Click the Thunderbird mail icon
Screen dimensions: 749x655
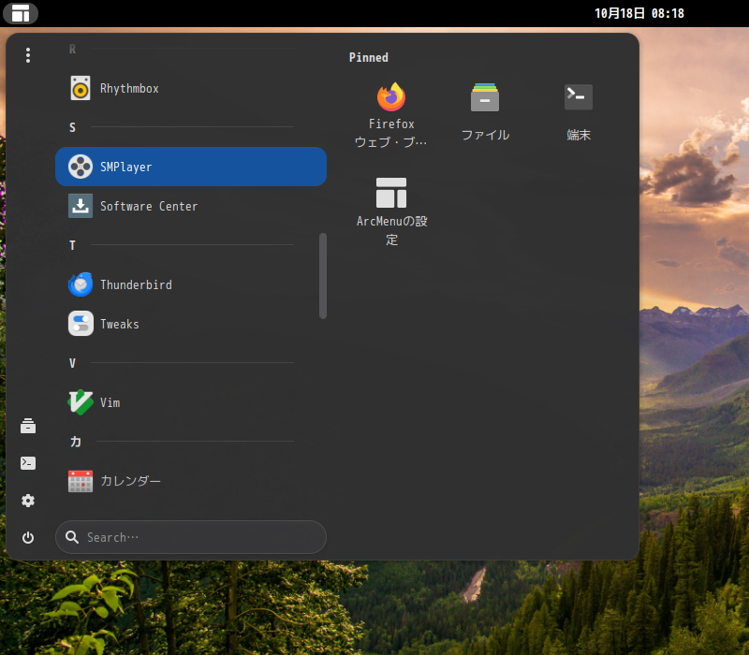81,284
